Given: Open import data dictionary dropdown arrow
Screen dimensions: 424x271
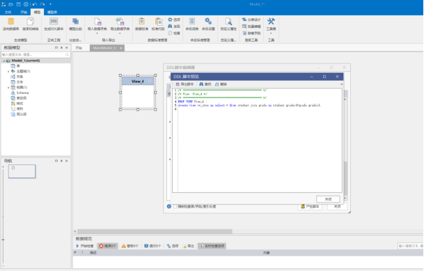Looking at the screenshot, I should pyautogui.click(x=97, y=33).
